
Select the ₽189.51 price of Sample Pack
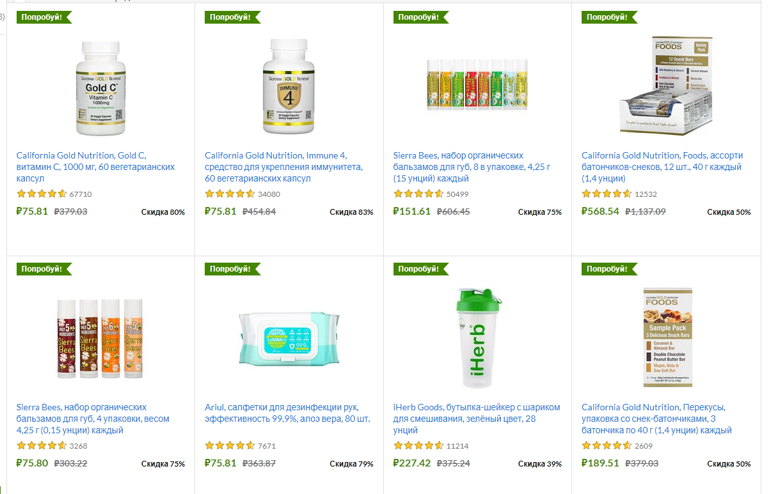pyautogui.click(x=600, y=463)
